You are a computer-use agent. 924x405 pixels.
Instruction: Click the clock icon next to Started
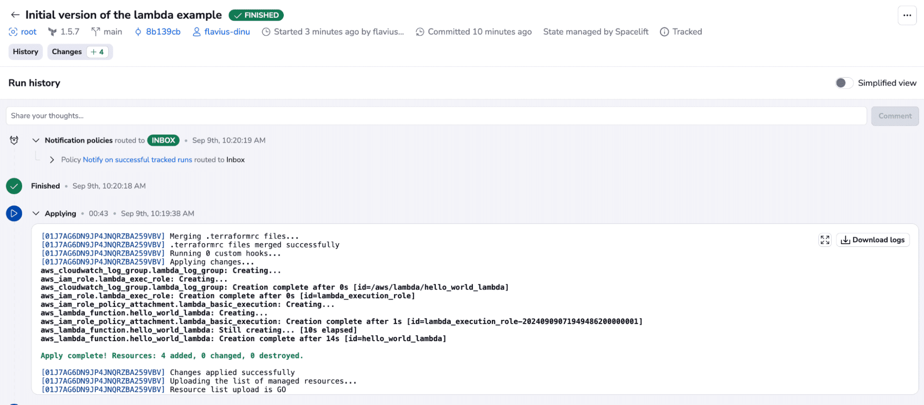point(266,32)
